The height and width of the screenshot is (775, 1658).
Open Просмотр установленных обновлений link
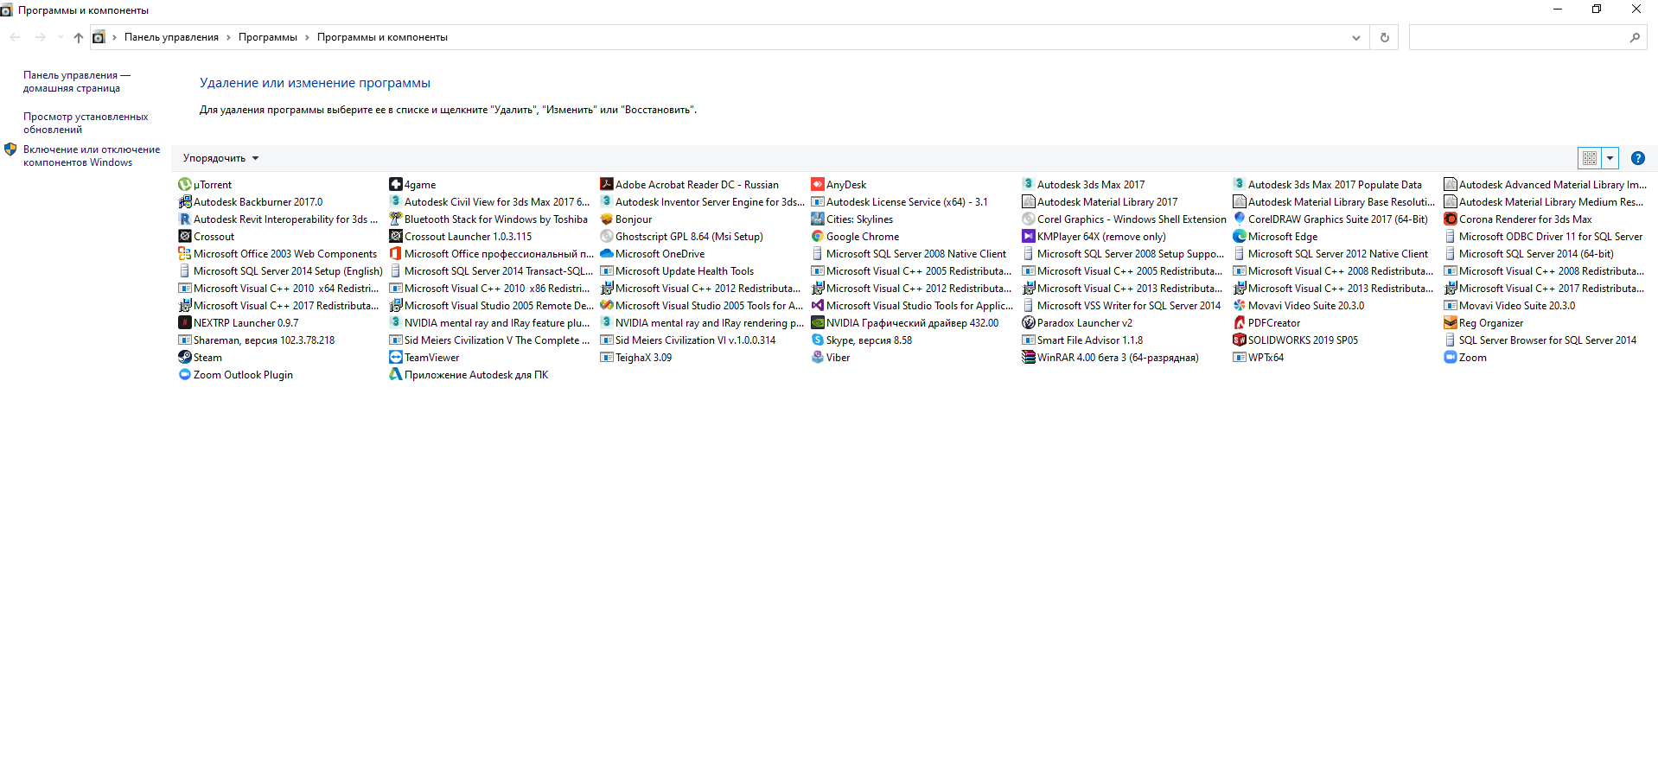coord(86,123)
